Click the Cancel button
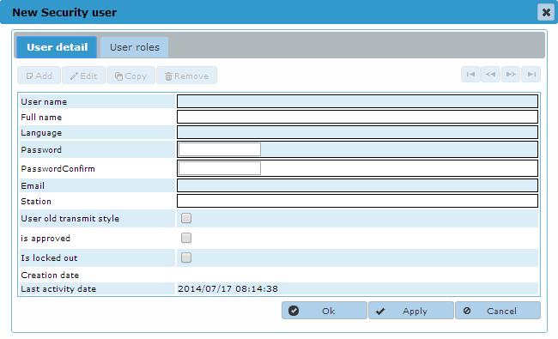The width and height of the screenshot is (558, 339). click(x=498, y=311)
